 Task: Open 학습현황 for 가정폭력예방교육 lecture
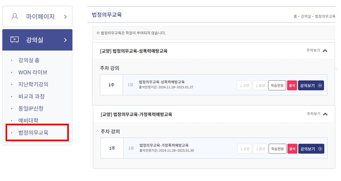tap(277, 149)
